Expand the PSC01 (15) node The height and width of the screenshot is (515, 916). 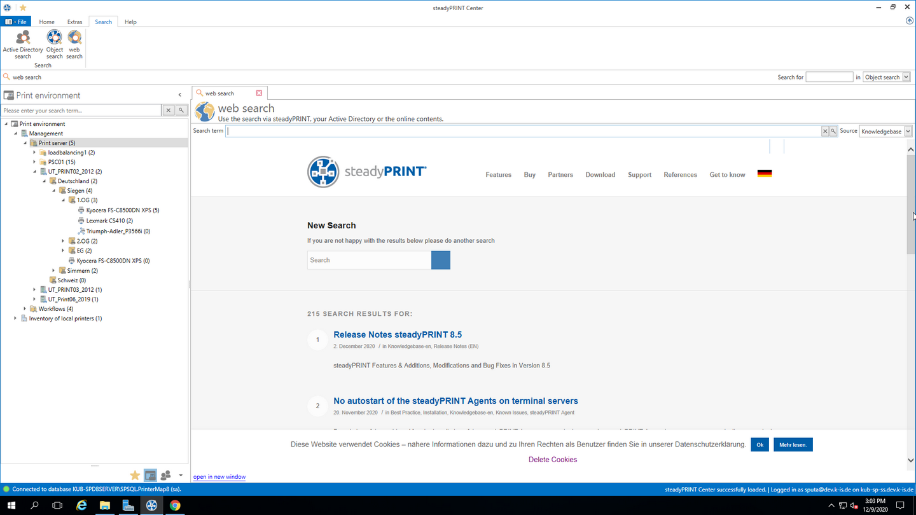click(x=34, y=162)
